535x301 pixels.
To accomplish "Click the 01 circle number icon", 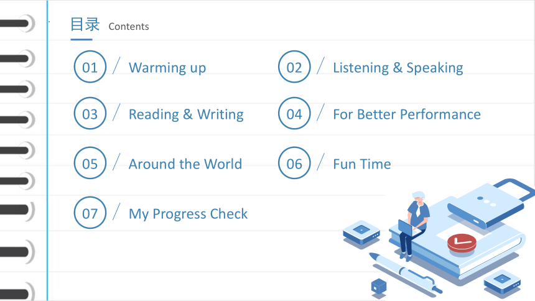I will pyautogui.click(x=90, y=67).
